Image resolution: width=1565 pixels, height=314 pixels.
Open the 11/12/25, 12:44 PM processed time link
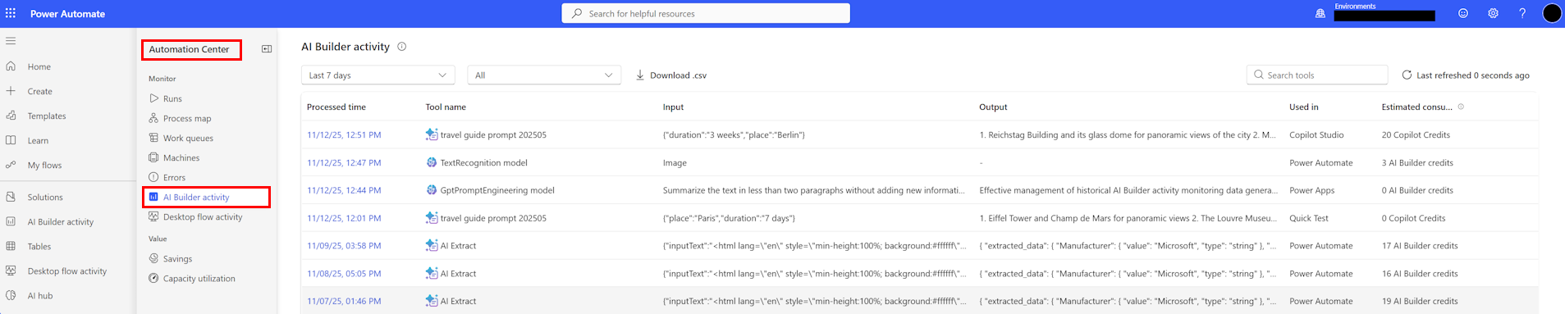click(x=344, y=190)
